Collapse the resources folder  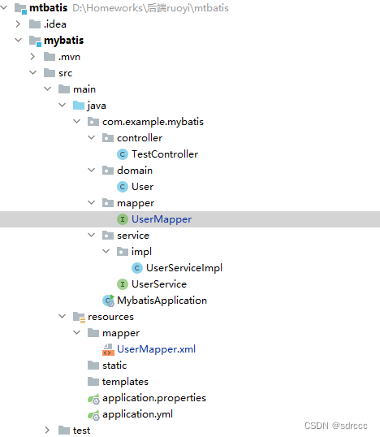pos(63,316)
